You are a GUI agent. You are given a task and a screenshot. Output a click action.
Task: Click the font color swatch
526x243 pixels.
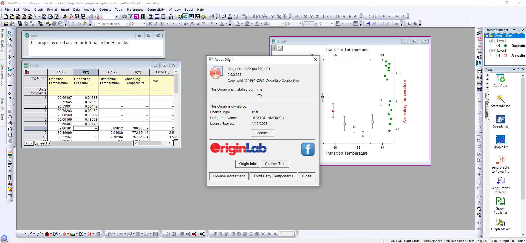point(222,24)
